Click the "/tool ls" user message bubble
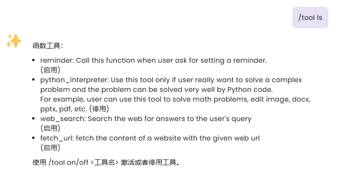Viewport: 343px width, 191px height. (x=310, y=17)
